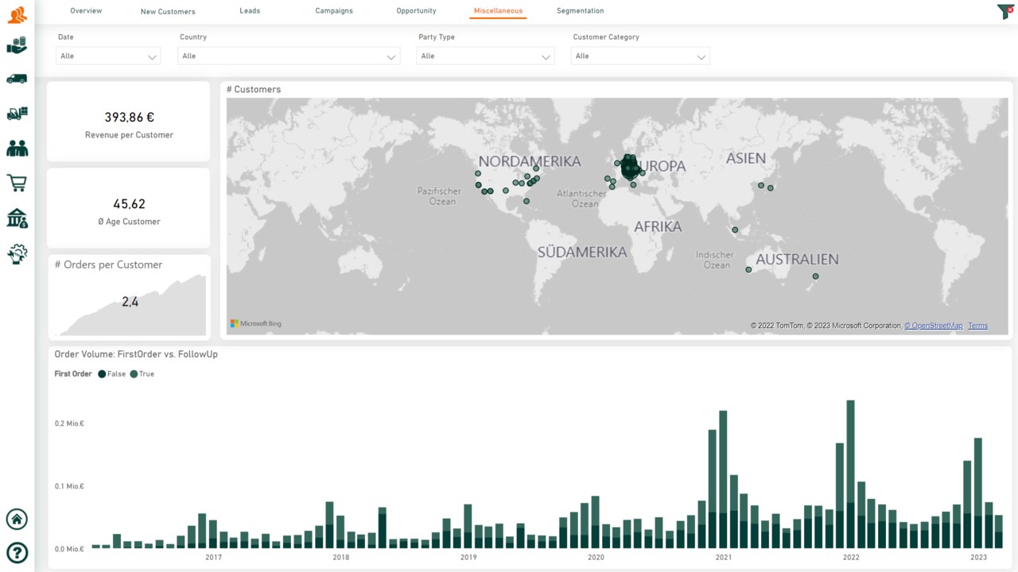The height and width of the screenshot is (572, 1018).
Task: Open the gear head sidebar icon
Action: (17, 253)
